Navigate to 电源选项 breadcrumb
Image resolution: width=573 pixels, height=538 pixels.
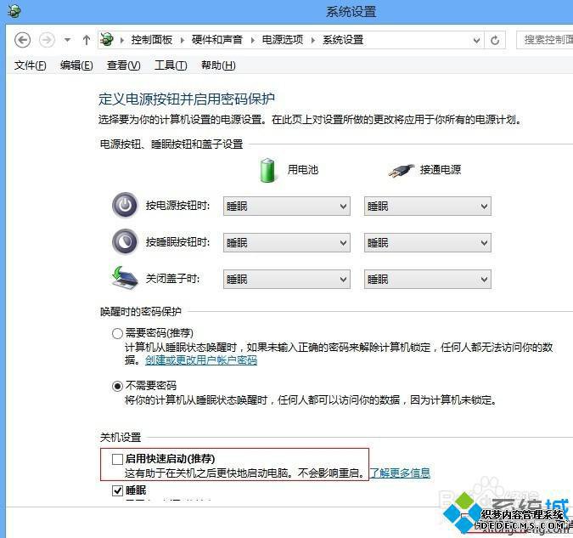click(283, 40)
